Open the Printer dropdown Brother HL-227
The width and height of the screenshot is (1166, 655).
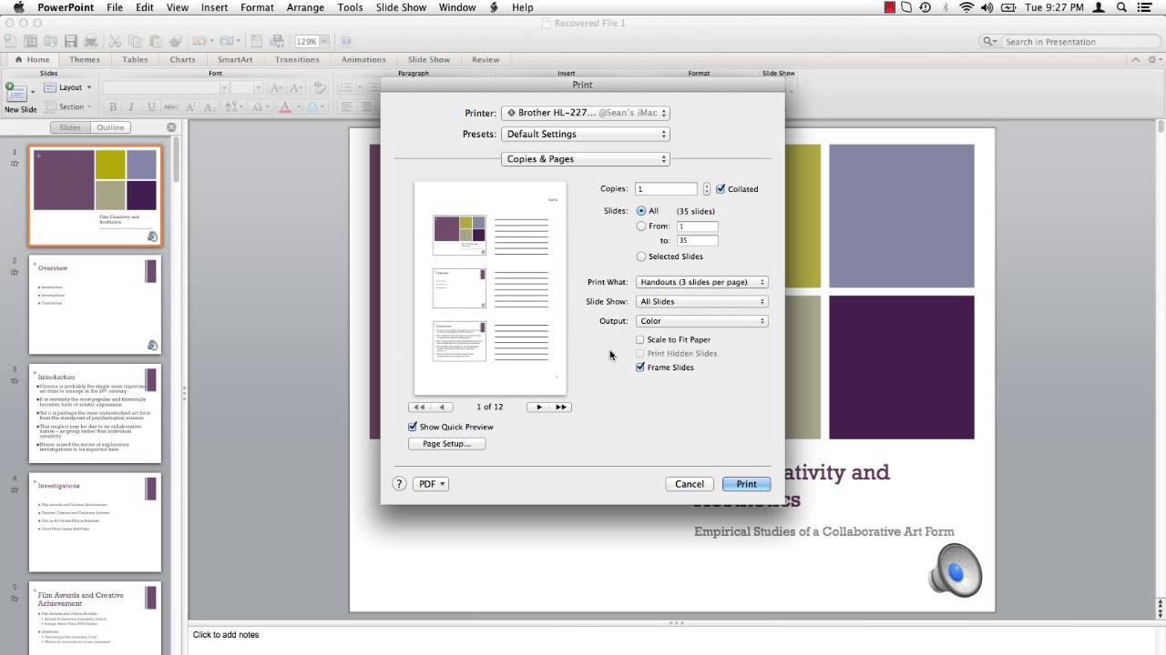(x=586, y=113)
